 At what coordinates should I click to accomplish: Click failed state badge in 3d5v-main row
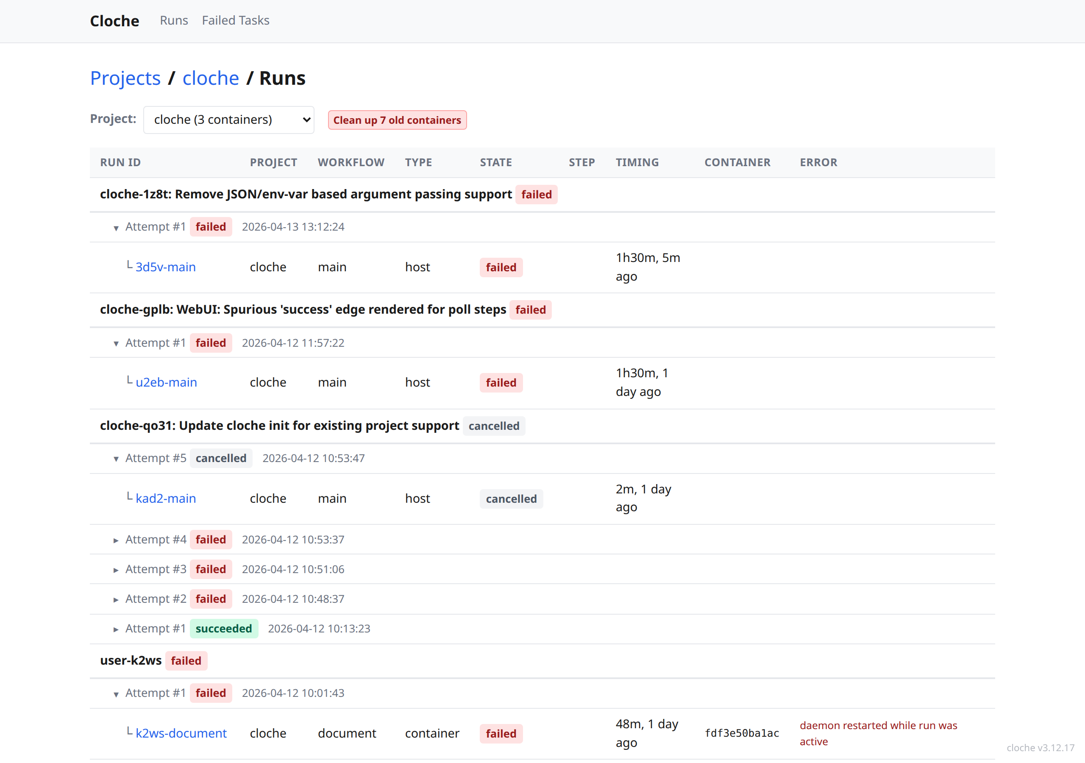click(x=501, y=267)
